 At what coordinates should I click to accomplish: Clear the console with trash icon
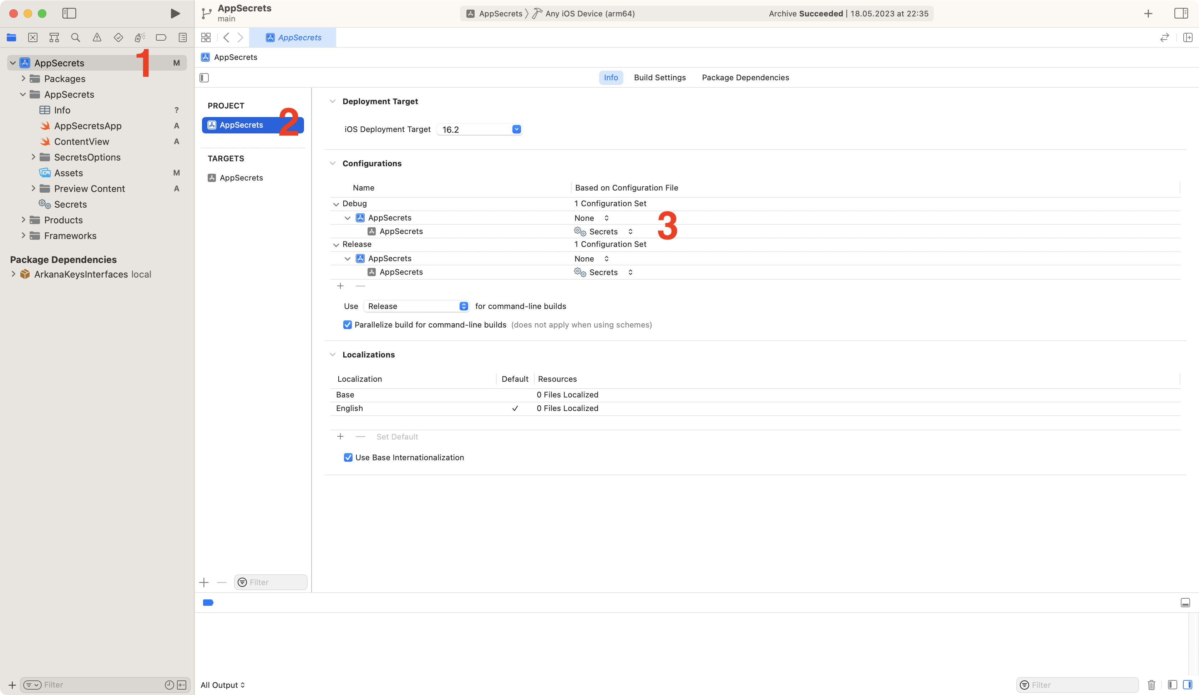[1152, 685]
